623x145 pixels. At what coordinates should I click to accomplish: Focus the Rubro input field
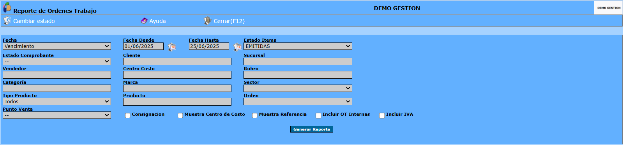coord(298,75)
